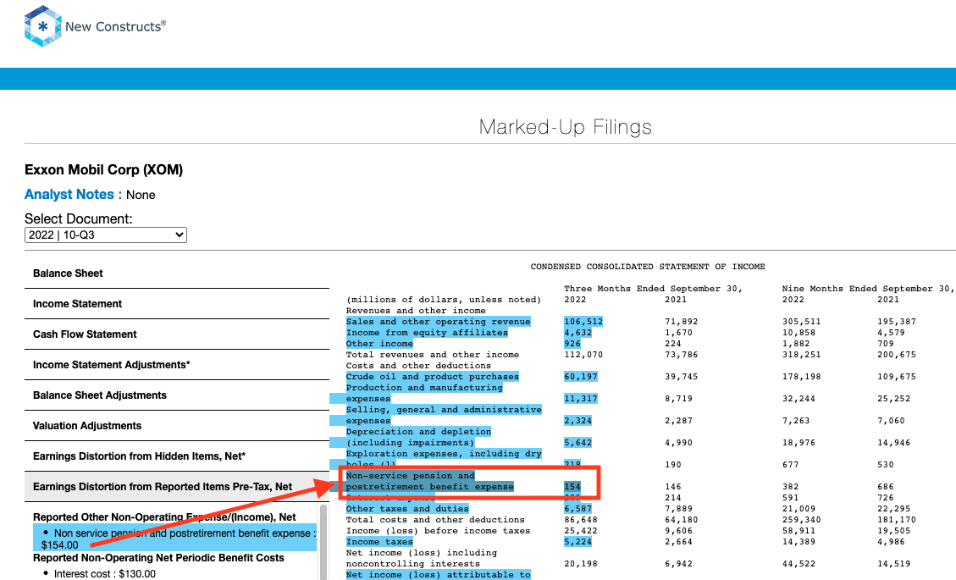The width and height of the screenshot is (956, 580).
Task: Click highlighted Selling, general and administrative label
Action: (x=443, y=415)
